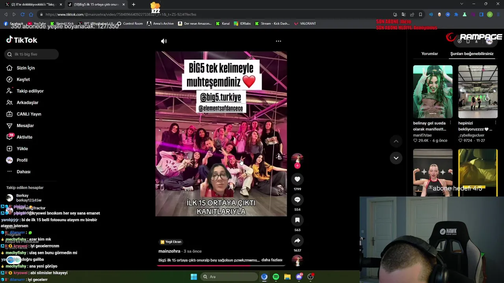
Task: Switch to Şunları beğenebilirsiniz tab
Action: click(x=472, y=53)
